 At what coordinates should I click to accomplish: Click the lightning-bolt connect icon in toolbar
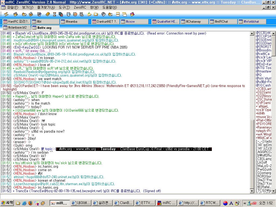tap(6, 14)
